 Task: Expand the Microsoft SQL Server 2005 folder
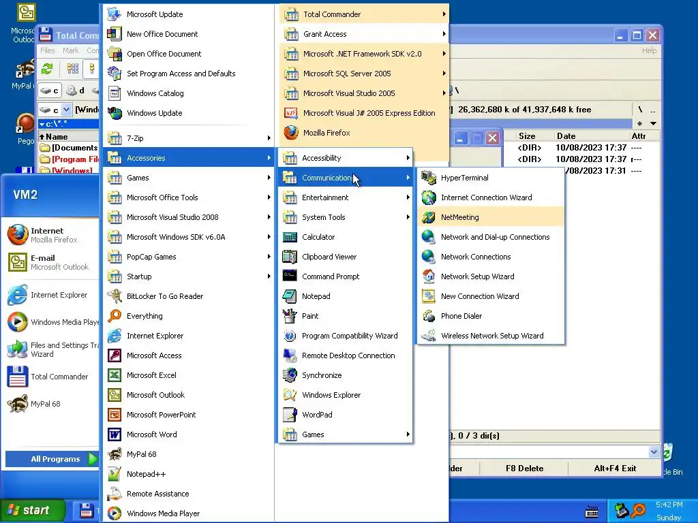pos(364,74)
